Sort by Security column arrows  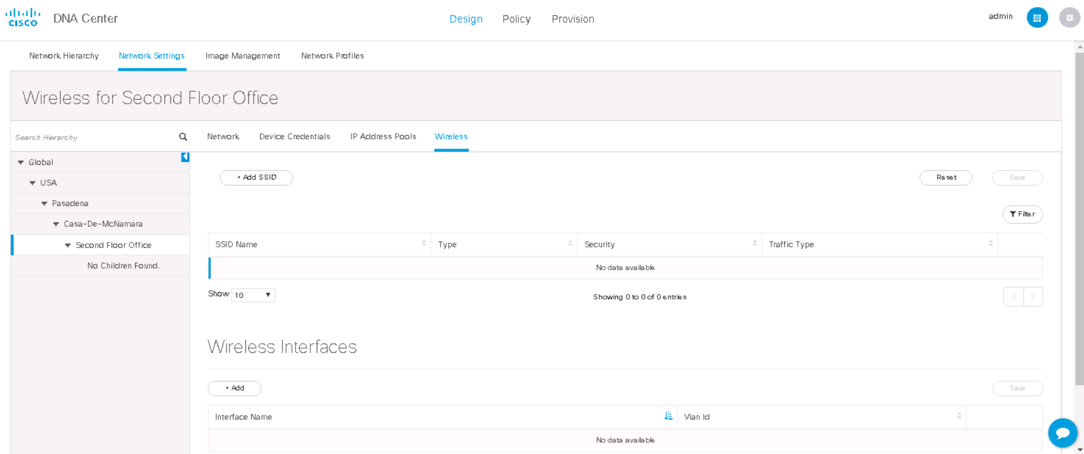(x=754, y=243)
